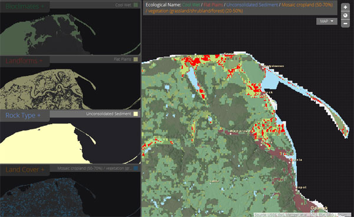
Task: Click the Flat Plains legend swatch
Action: pos(136,59)
